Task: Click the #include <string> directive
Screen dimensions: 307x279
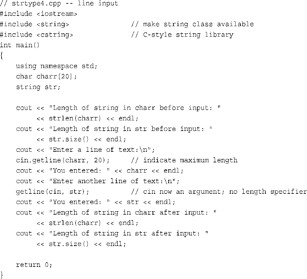Action: pos(34,24)
